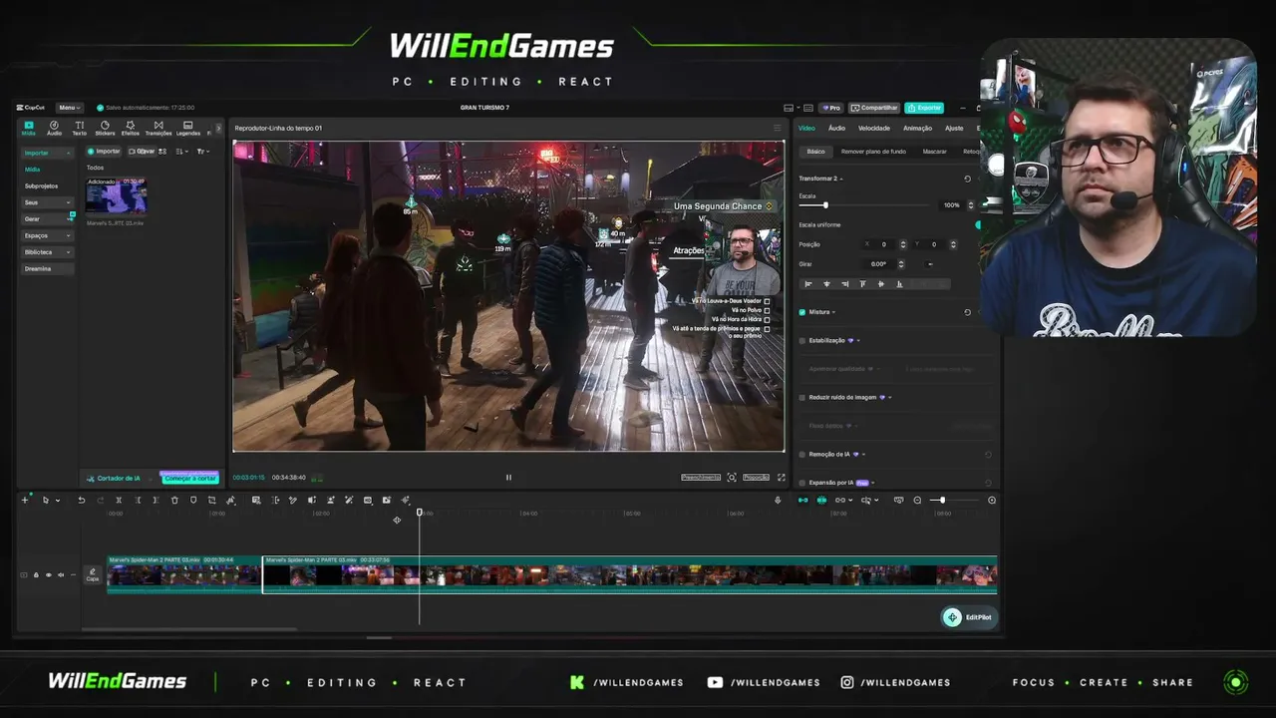Click the Exportar button
The height and width of the screenshot is (718, 1276).
tap(924, 108)
